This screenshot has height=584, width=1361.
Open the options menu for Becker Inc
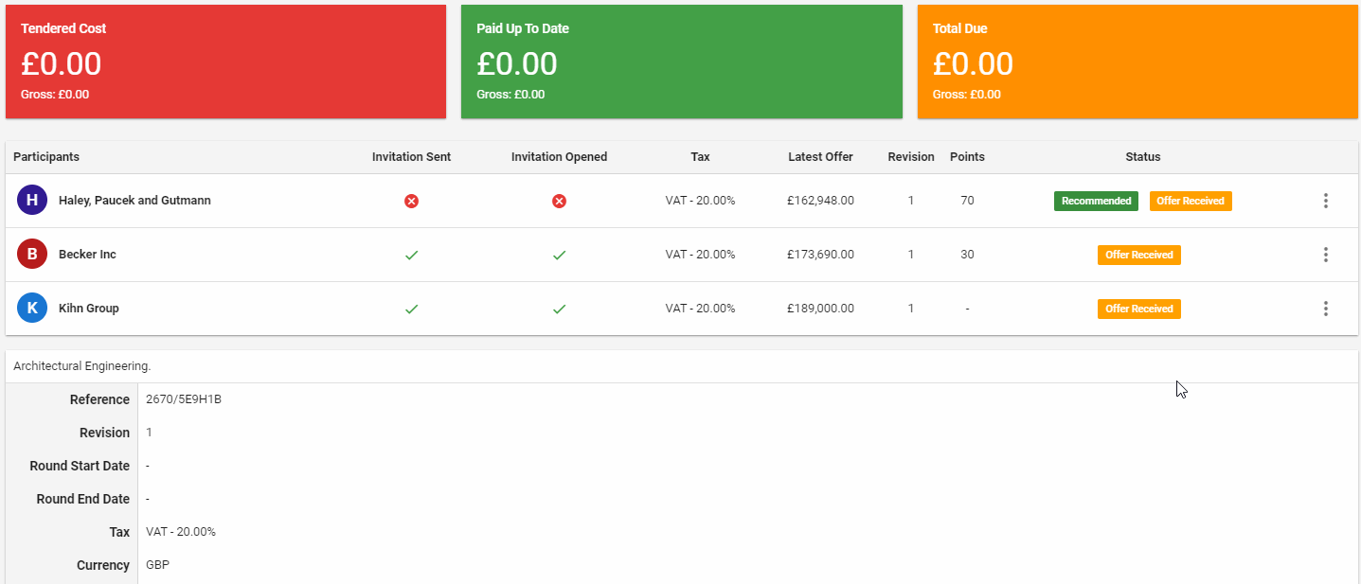point(1325,255)
